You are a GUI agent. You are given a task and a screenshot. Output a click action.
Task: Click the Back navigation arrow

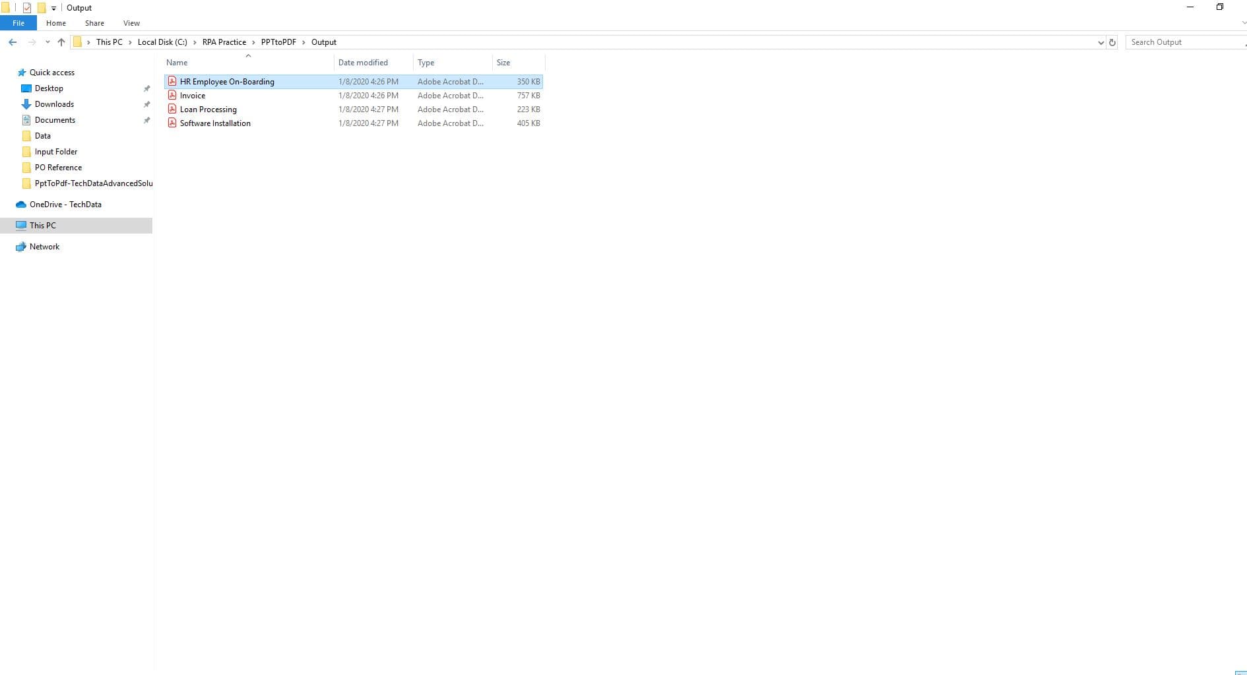(13, 42)
